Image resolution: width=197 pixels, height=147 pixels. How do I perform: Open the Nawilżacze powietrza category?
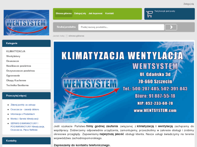(x=19, y=66)
